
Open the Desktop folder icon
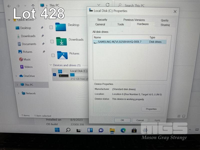pyautogui.click(x=60, y=27)
